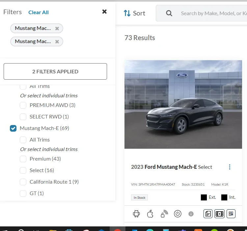Click the Filters panel title

13,12
